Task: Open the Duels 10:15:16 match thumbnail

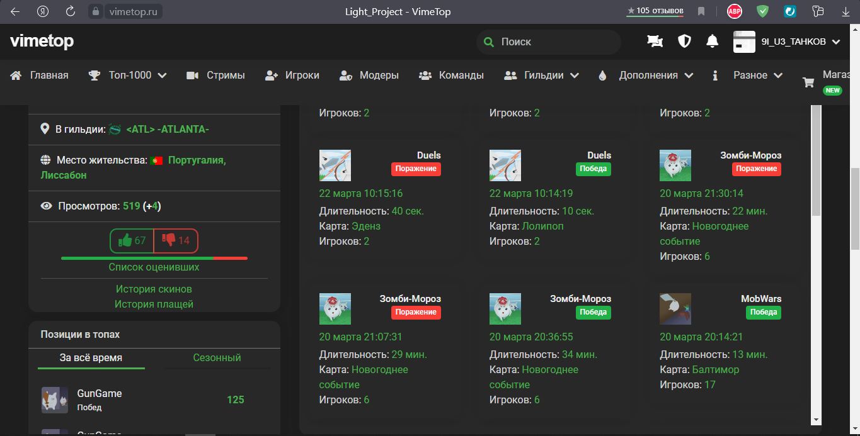Action: [335, 165]
